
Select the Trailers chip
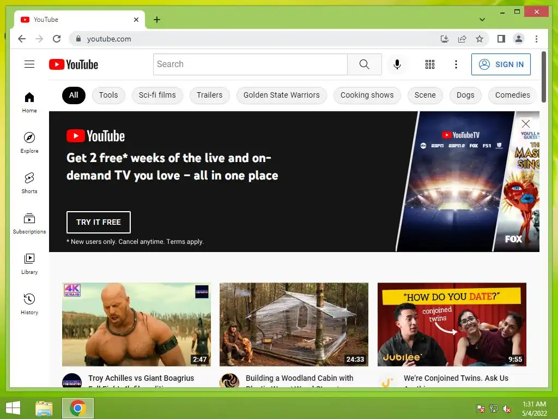click(x=210, y=95)
